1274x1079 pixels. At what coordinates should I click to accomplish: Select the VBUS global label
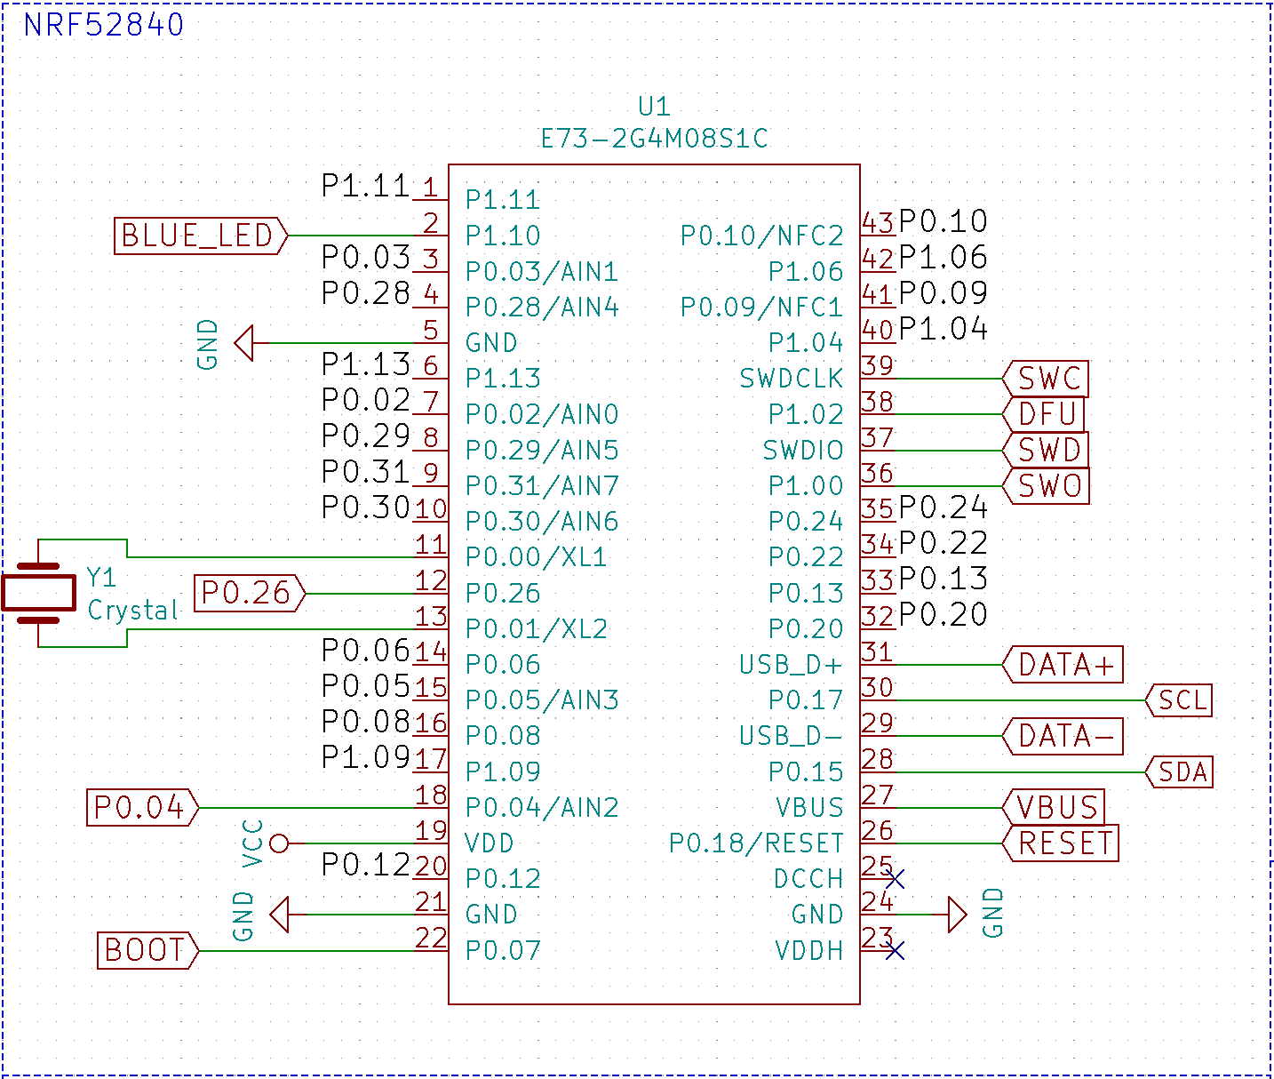pos(1054,808)
